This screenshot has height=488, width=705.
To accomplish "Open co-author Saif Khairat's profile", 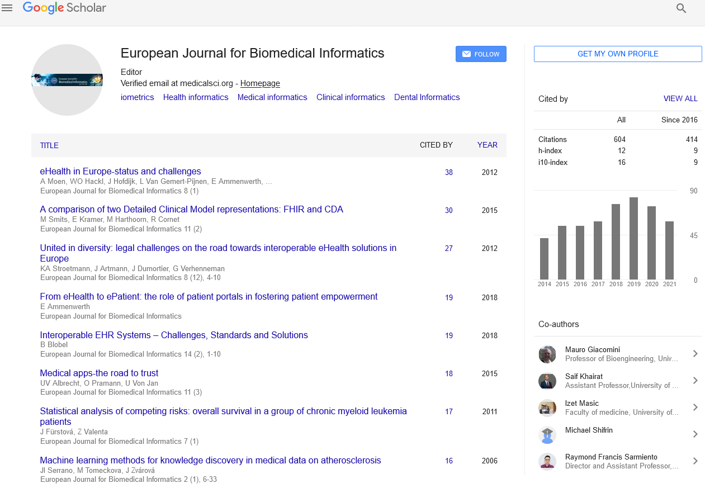I will pyautogui.click(x=584, y=377).
